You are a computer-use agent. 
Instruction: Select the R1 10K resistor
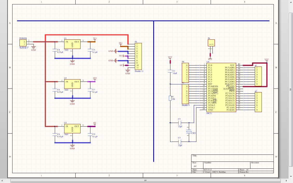point(170,98)
